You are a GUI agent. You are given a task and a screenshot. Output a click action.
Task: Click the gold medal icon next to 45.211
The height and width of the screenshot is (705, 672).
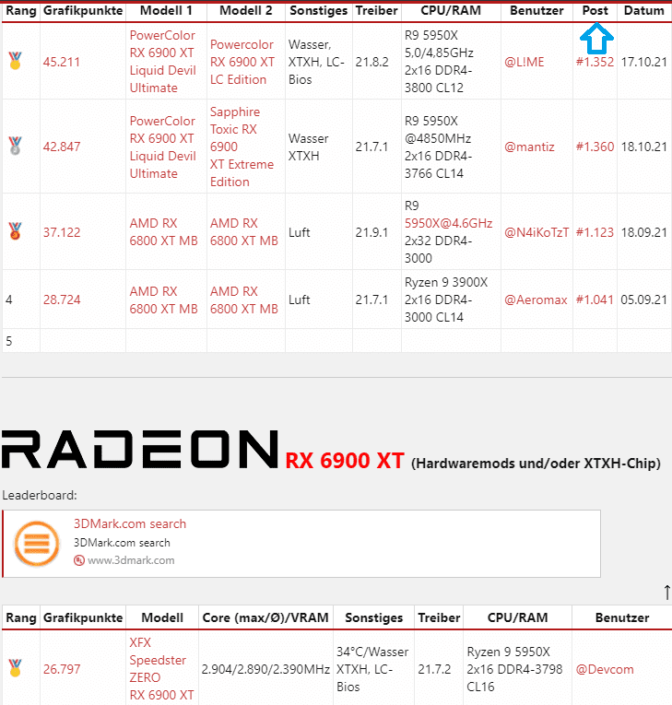pos(16,61)
